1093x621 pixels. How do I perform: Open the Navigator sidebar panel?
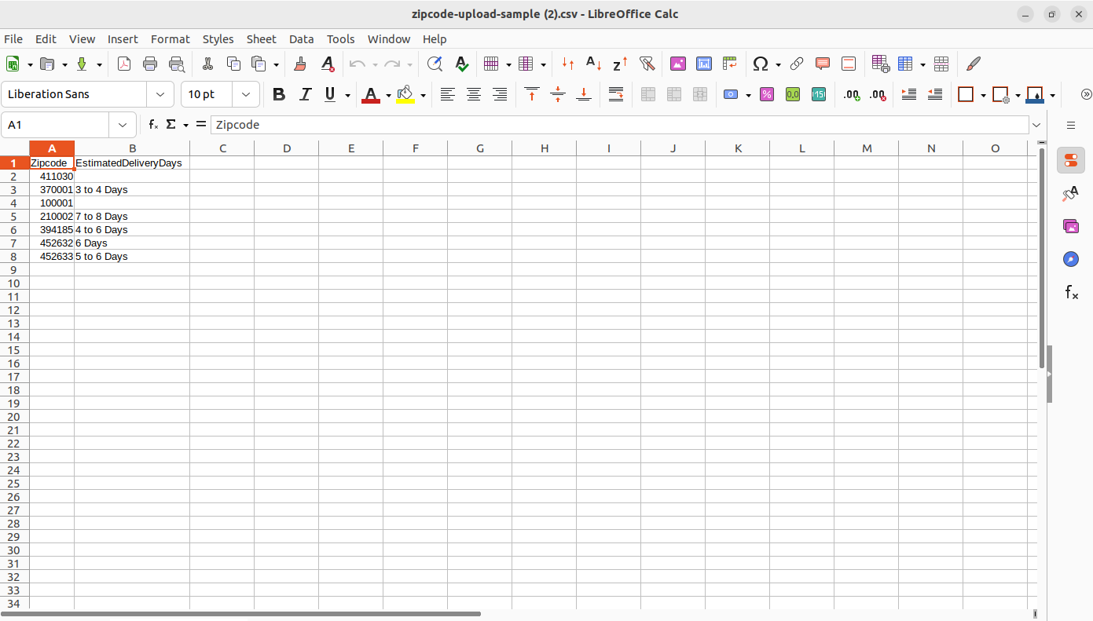(x=1070, y=259)
